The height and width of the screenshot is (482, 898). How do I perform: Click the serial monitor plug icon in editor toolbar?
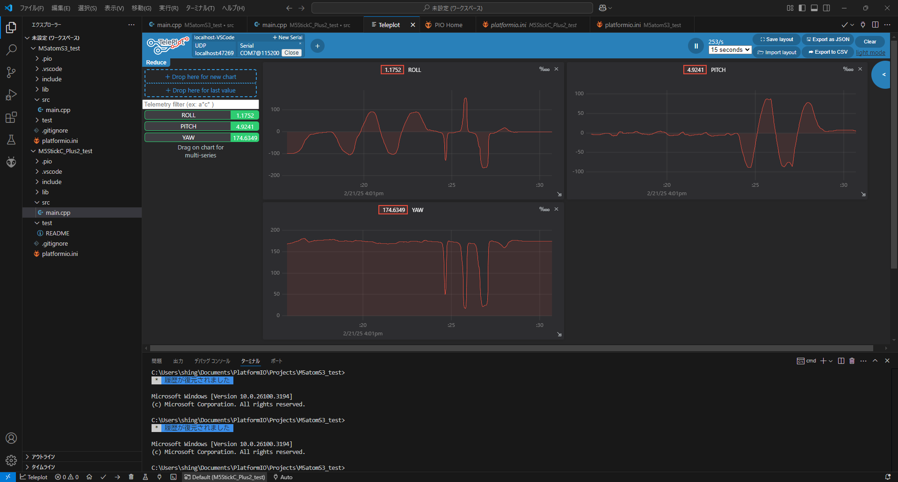click(863, 25)
